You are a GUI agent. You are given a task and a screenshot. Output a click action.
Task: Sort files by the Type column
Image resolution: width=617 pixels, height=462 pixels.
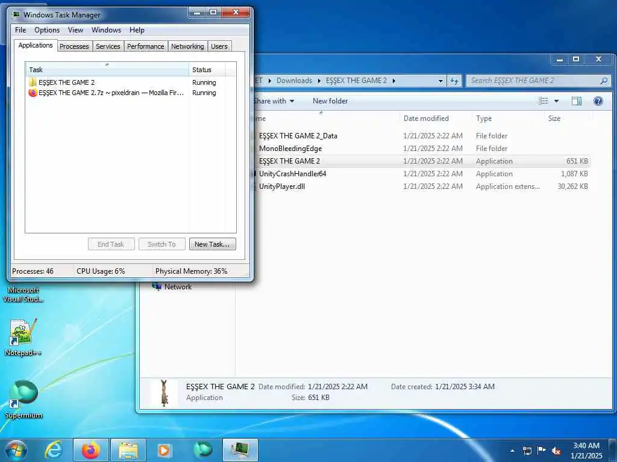(x=508, y=119)
